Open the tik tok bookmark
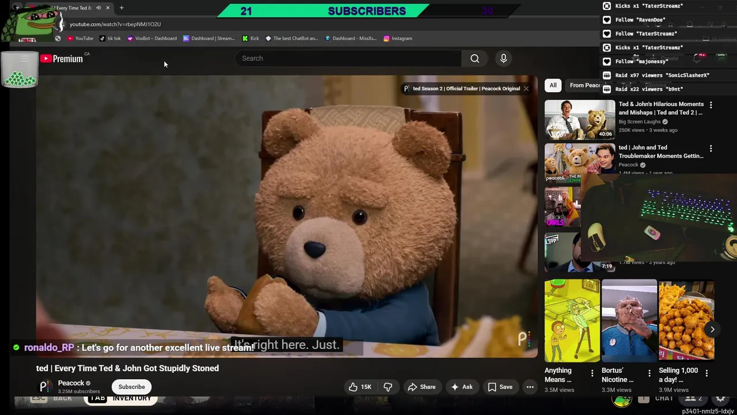737x415 pixels. (x=110, y=38)
